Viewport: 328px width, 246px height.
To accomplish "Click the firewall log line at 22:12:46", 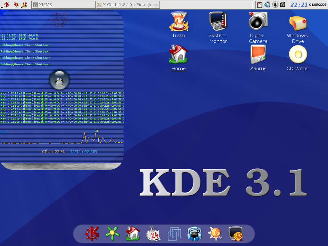I will point(62,93).
